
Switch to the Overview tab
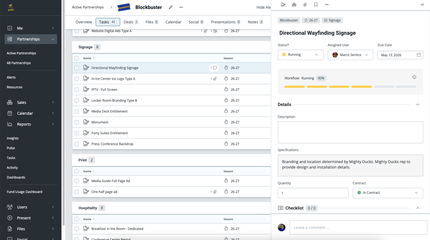pyautogui.click(x=84, y=22)
